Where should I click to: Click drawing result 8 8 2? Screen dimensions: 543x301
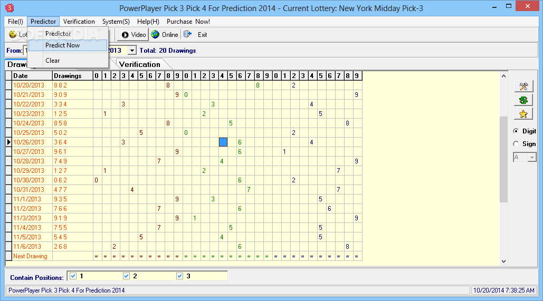pyautogui.click(x=60, y=85)
